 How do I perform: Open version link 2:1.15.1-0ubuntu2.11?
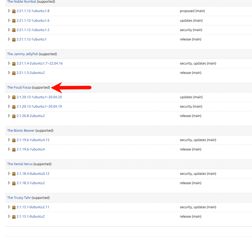tap(33, 207)
